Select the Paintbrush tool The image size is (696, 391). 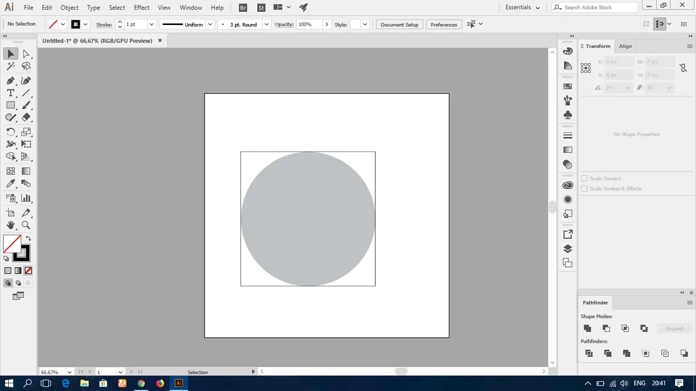tap(26, 105)
